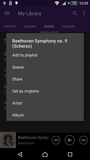Tap Share in the song menu

45,79
